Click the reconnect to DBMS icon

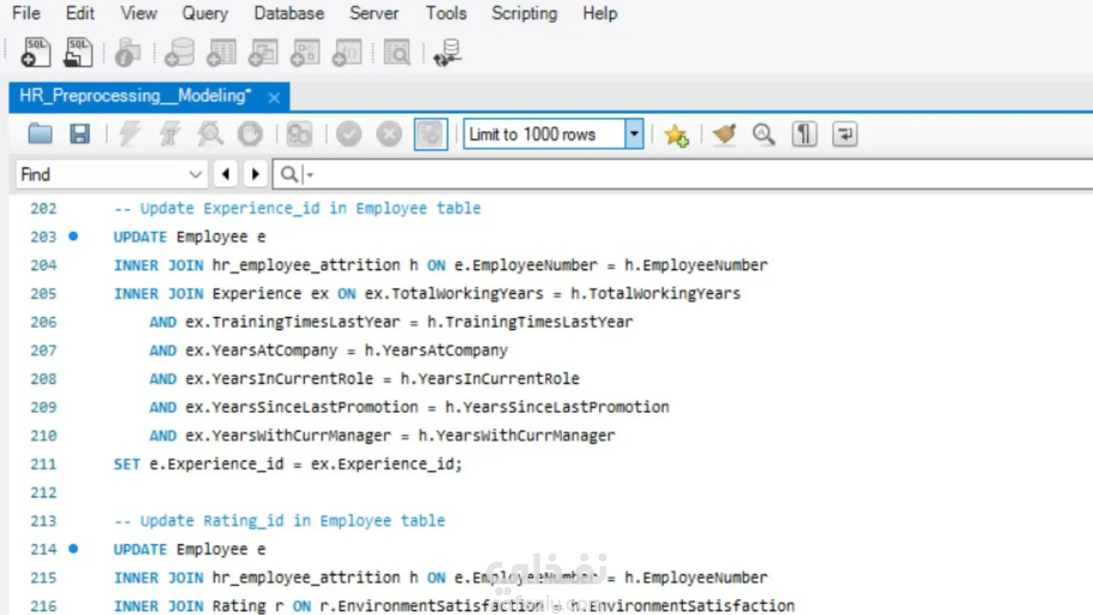coord(448,53)
